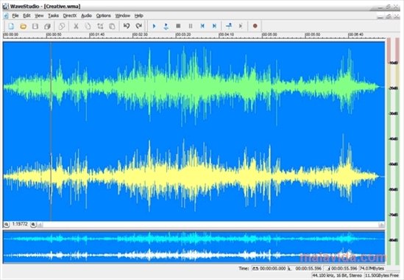Click the overview waveform strip at the bottom

[194, 248]
